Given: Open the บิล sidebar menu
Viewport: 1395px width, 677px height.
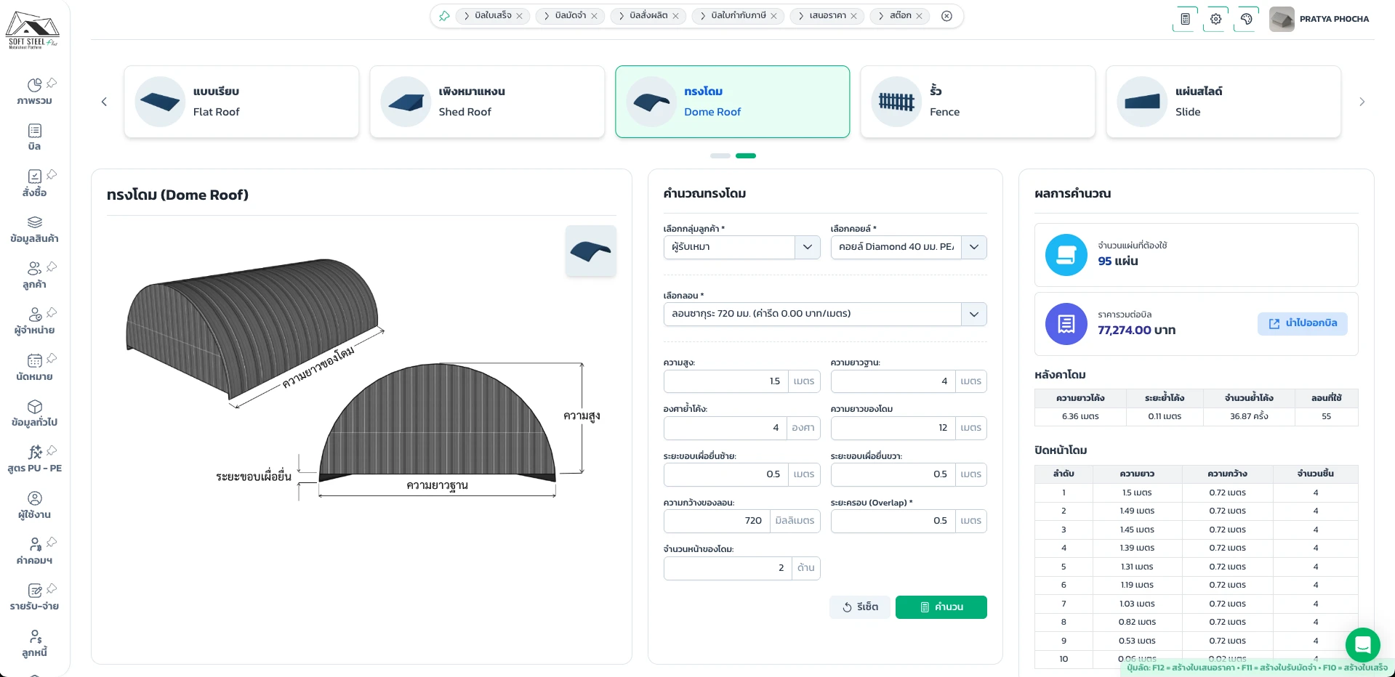Looking at the screenshot, I should coord(34,137).
